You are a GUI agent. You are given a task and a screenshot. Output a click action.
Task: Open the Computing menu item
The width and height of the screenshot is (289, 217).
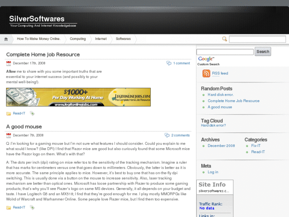tap(78, 39)
